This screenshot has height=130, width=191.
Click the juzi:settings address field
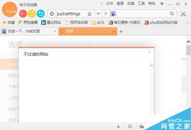[71, 14]
